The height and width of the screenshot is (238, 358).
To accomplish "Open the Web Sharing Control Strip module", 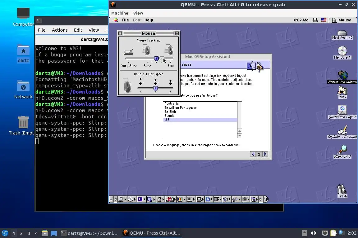I will coord(254,200).
